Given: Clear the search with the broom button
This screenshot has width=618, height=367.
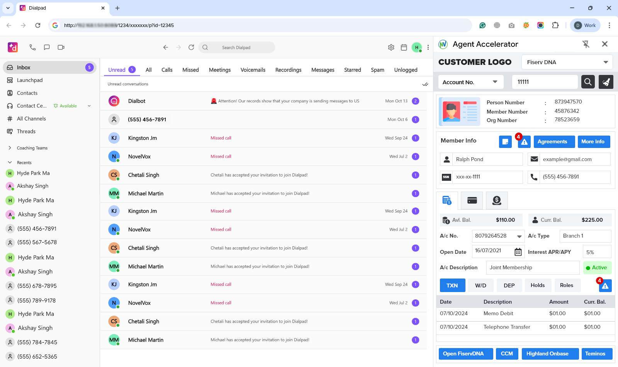Looking at the screenshot, I should point(606,82).
